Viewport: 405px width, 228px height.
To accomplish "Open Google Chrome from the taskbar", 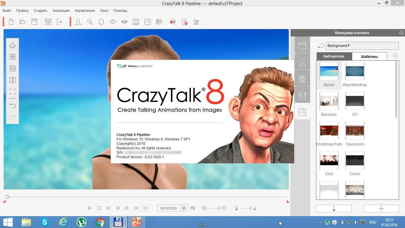I will 100,222.
